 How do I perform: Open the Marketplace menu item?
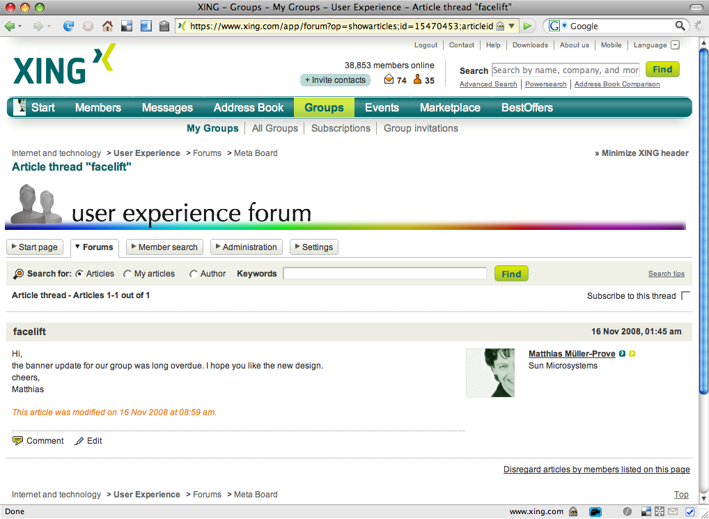(450, 107)
